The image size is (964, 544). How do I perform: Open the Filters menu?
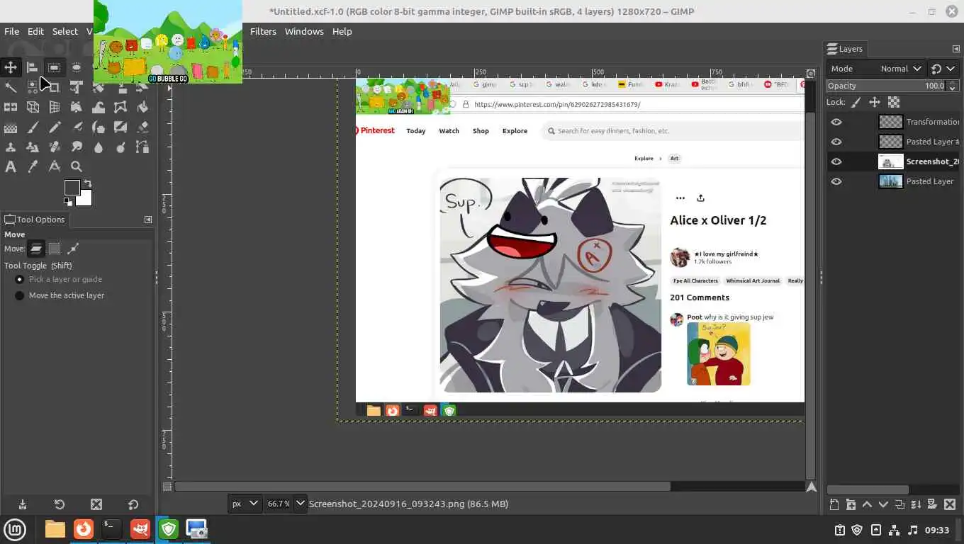click(263, 31)
